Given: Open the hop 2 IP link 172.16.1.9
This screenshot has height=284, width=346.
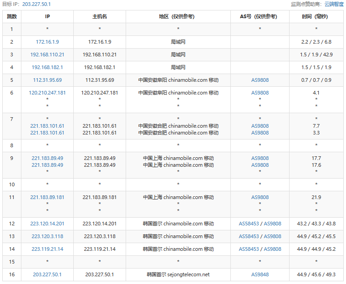Looking at the screenshot, I should coord(47,42).
